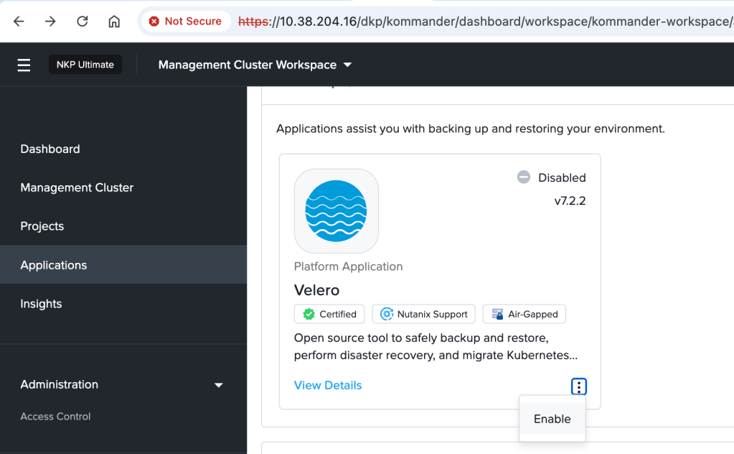Collapse the Administration section arrow
The image size is (734, 454).
click(219, 385)
